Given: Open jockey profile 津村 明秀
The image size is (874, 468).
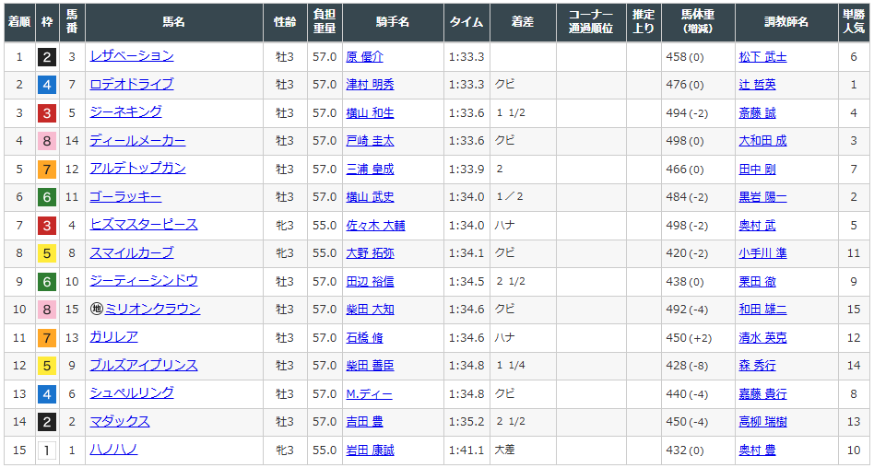Looking at the screenshot, I should coord(370,85).
